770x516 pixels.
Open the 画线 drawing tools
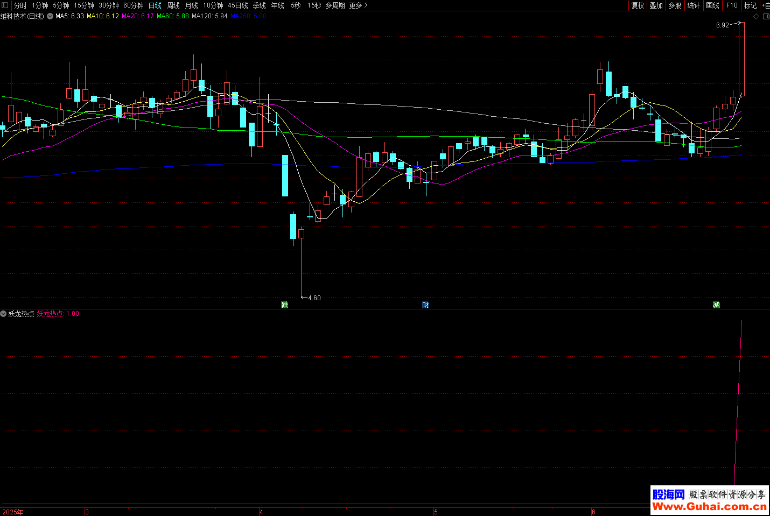713,5
